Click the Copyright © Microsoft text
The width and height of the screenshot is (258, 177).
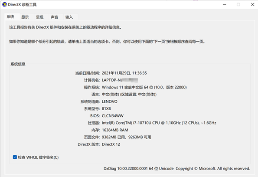click(x=213, y=169)
